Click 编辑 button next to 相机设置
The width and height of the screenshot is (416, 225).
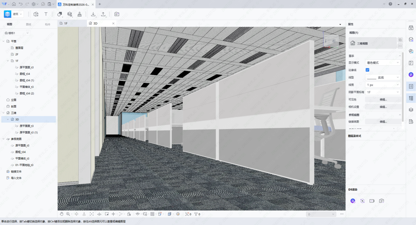coord(383,107)
